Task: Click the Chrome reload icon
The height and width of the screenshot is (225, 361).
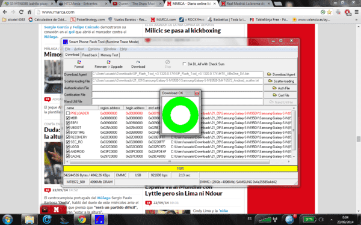Action: [x=21, y=12]
